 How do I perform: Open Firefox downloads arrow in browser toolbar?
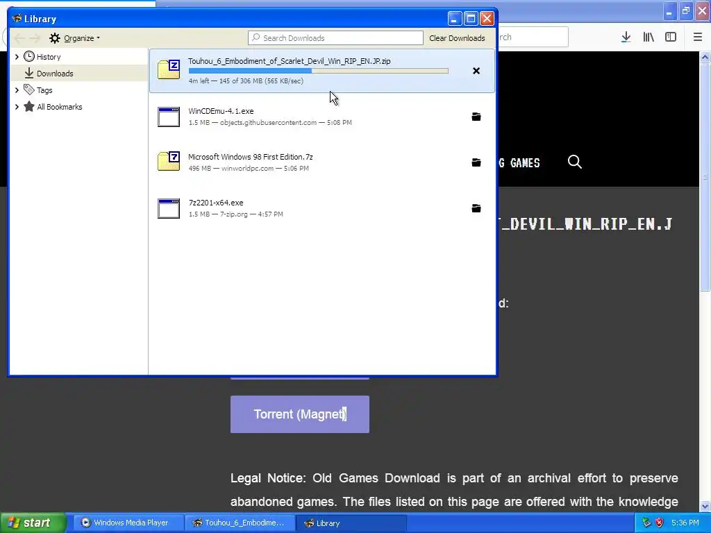coord(626,37)
